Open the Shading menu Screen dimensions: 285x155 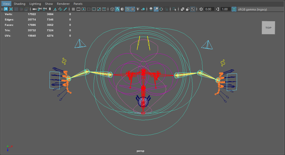pos(19,4)
